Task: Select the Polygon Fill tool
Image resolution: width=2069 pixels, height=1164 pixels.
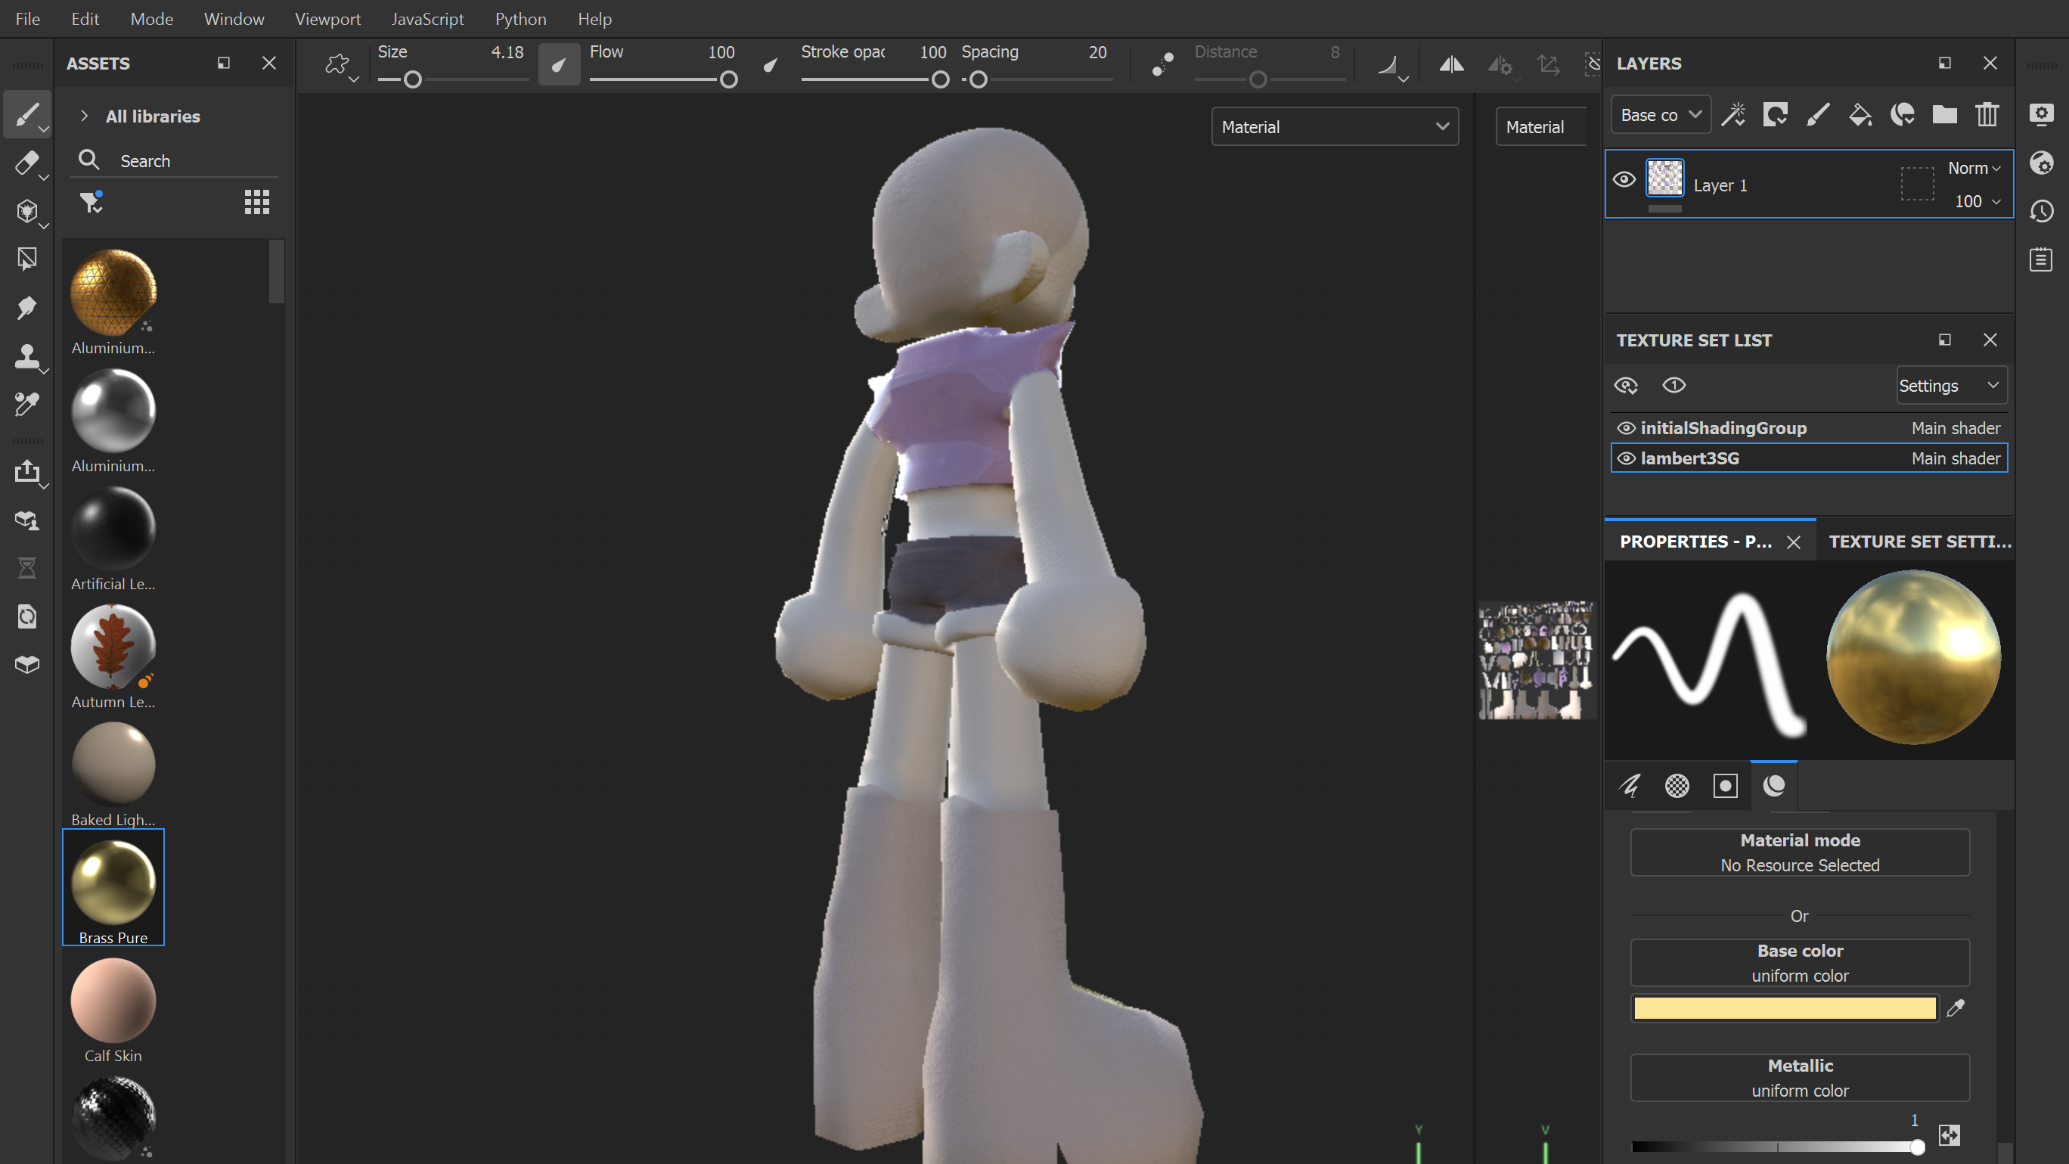Action: pyautogui.click(x=26, y=259)
